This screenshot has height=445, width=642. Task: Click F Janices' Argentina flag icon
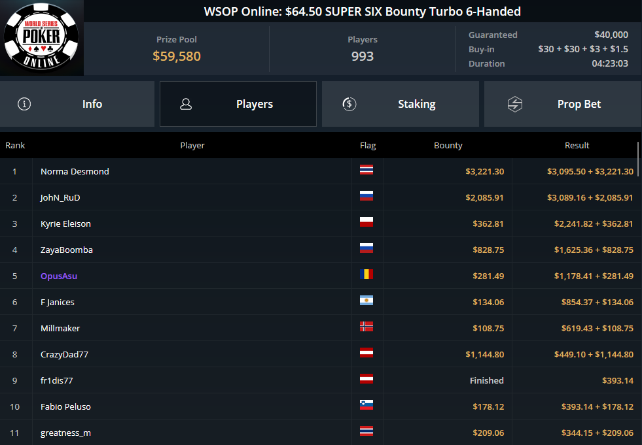click(x=366, y=301)
